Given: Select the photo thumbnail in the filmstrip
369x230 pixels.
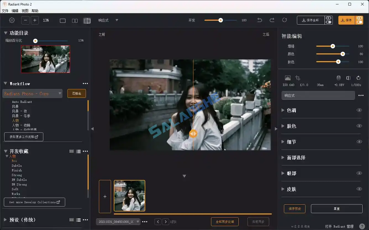Looking at the screenshot, I should click(129, 196).
